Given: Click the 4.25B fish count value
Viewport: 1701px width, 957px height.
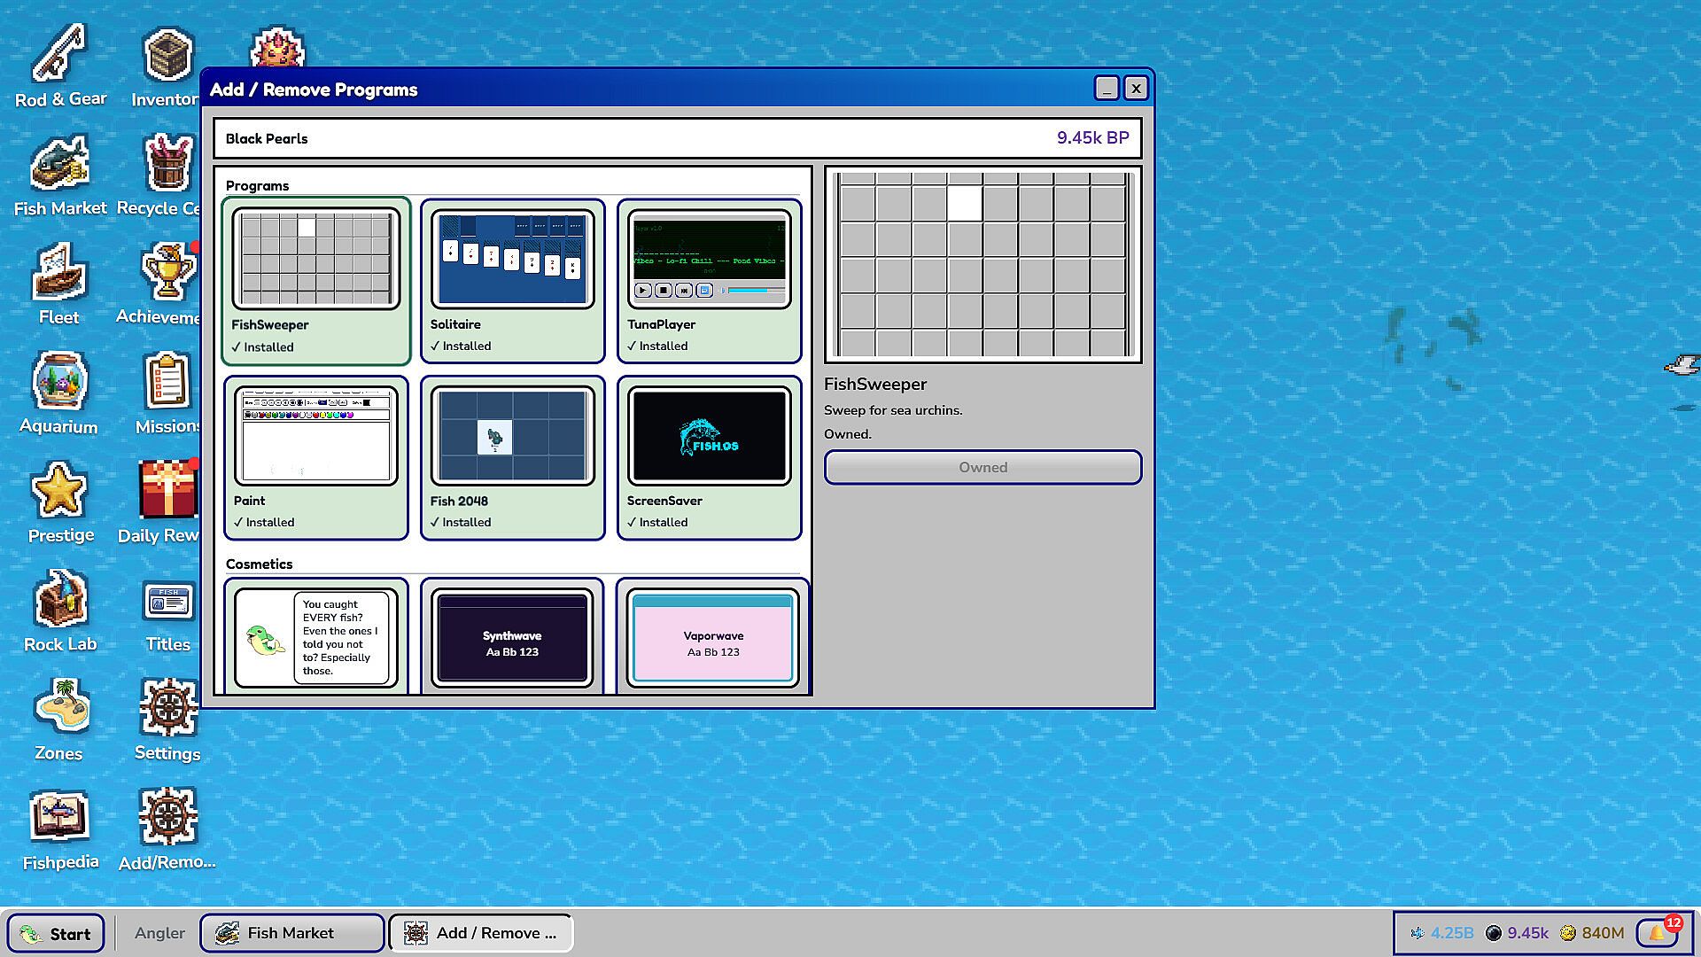Looking at the screenshot, I should click(1452, 933).
